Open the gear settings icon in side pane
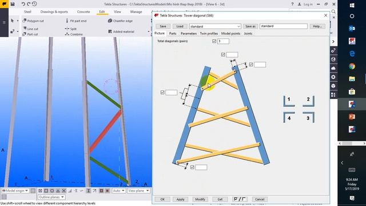 click(333, 77)
